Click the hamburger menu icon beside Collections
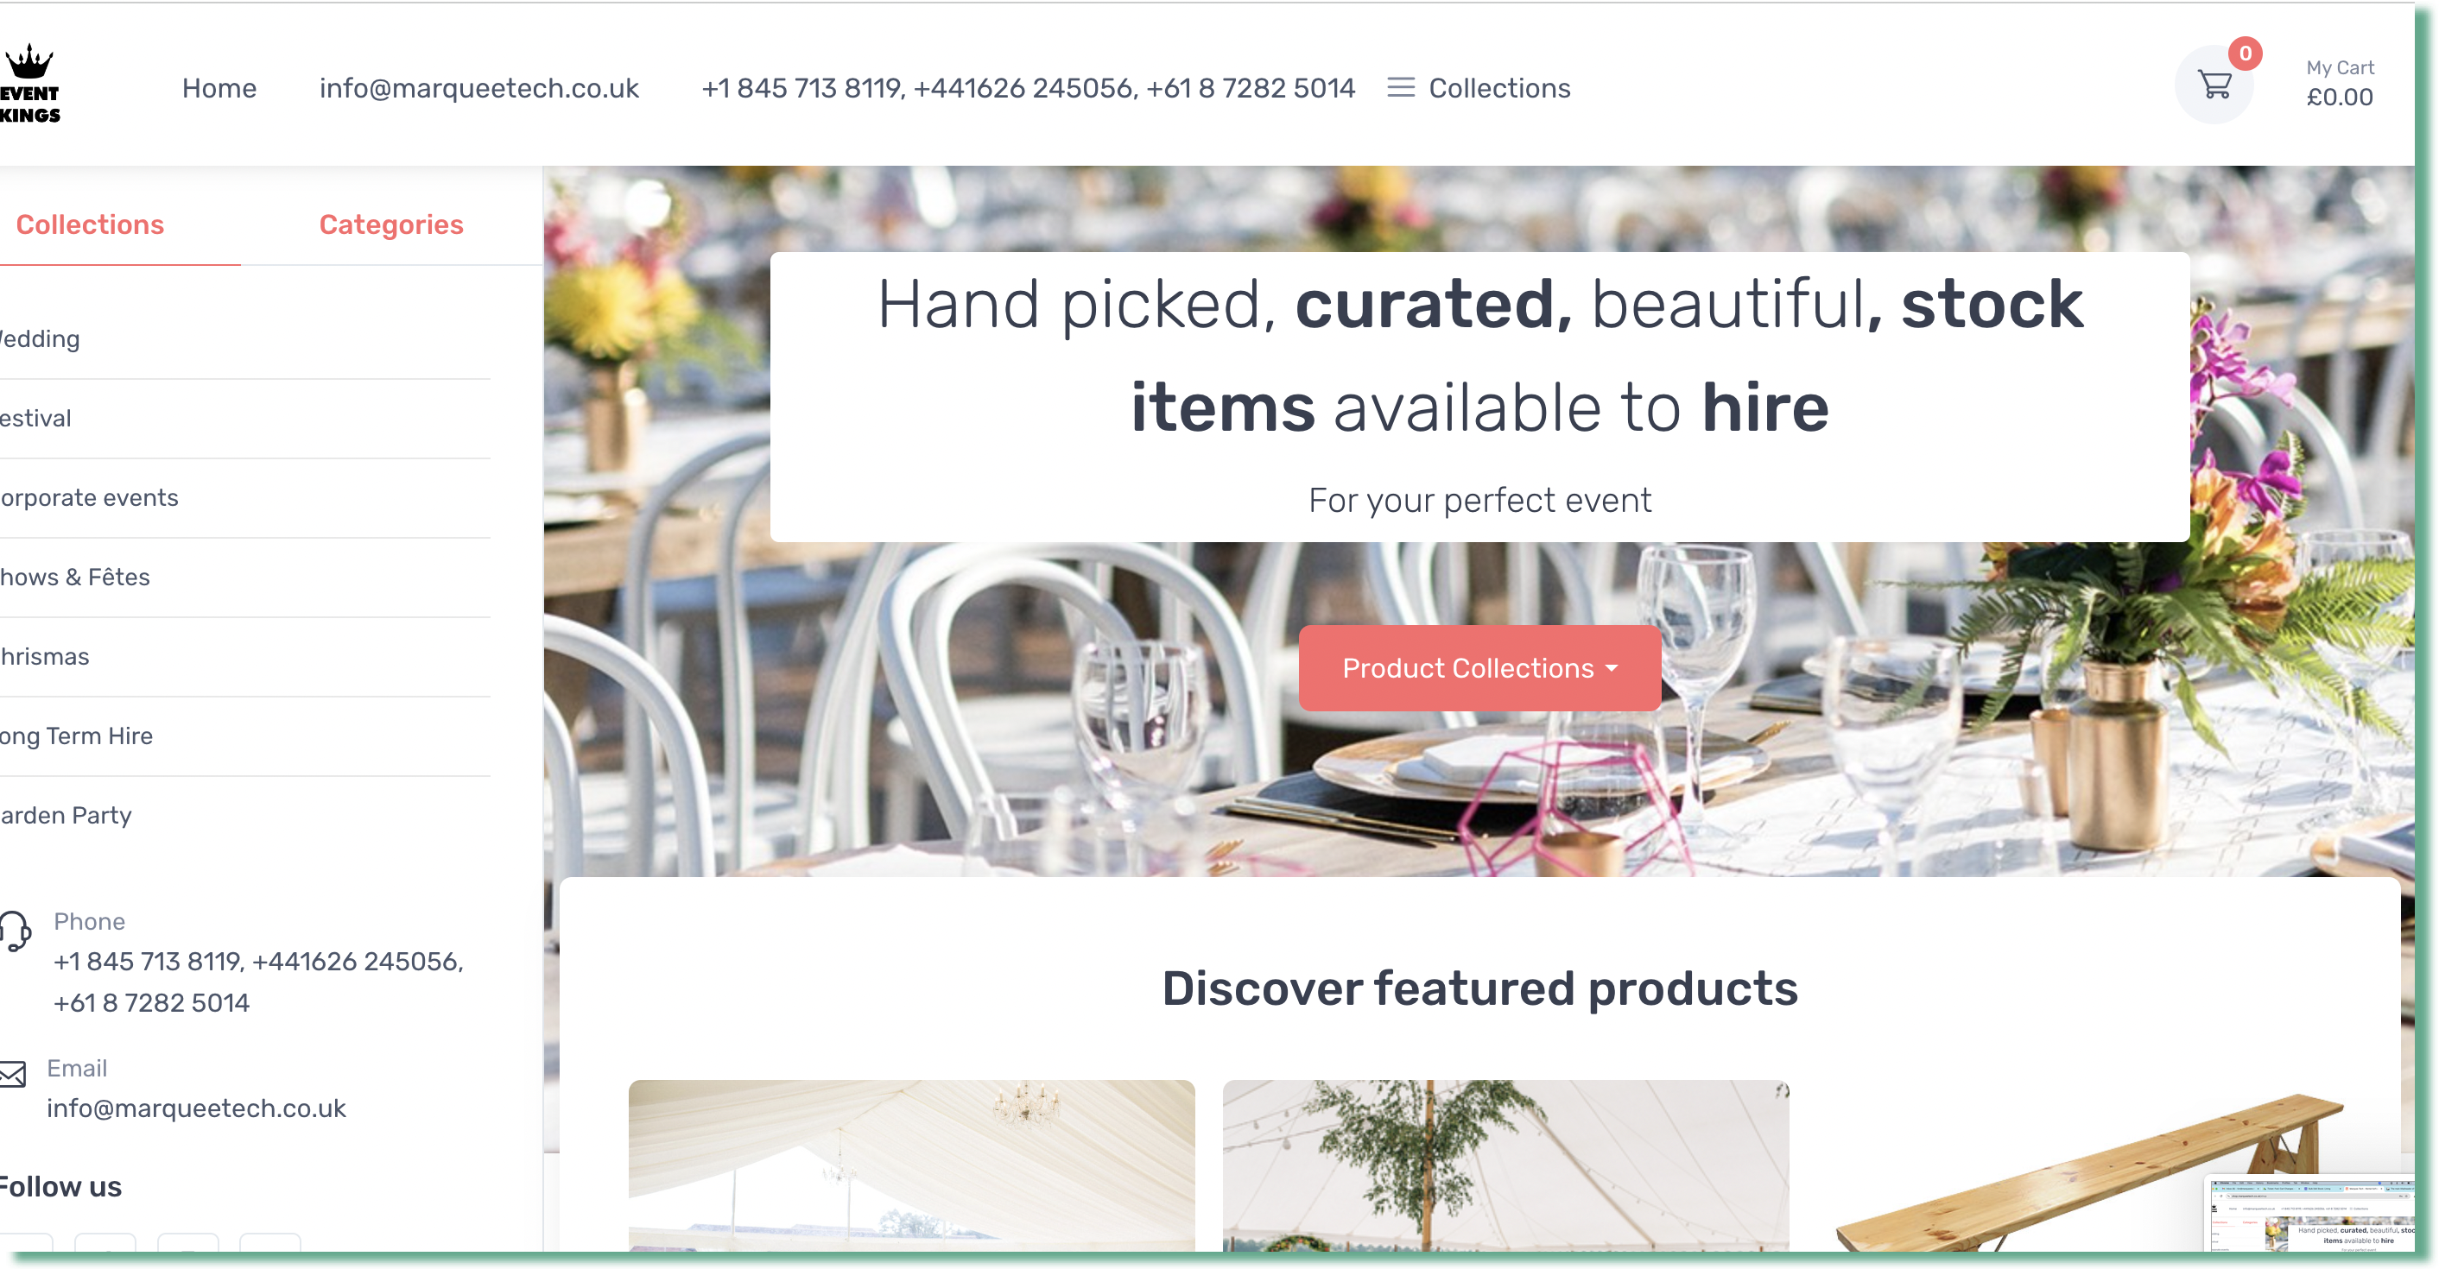Viewport: 2439px width, 1269px height. click(x=1400, y=88)
